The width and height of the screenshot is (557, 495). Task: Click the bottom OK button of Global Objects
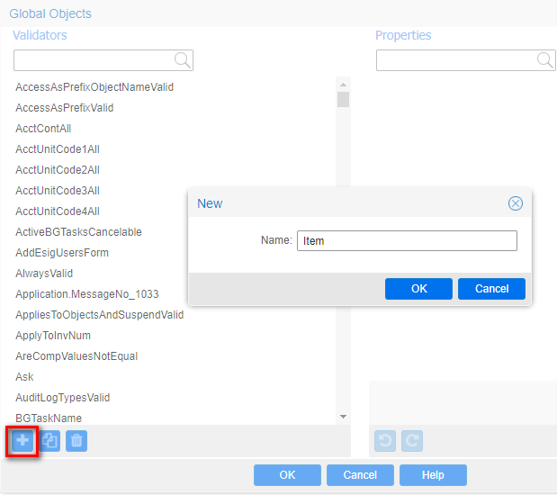click(x=287, y=475)
